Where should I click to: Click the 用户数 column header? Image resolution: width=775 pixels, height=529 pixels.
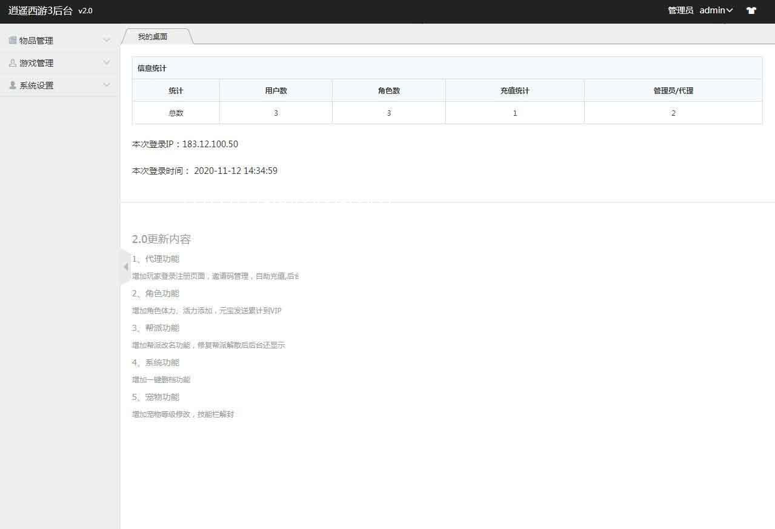(x=276, y=90)
